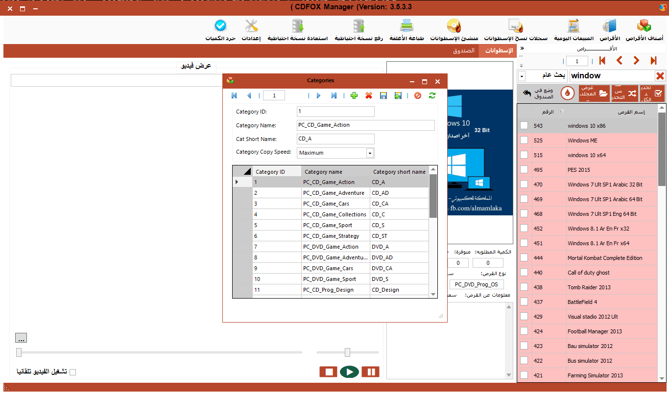Check the box for Football Manager 2013
The image size is (669, 395).
click(x=524, y=331)
